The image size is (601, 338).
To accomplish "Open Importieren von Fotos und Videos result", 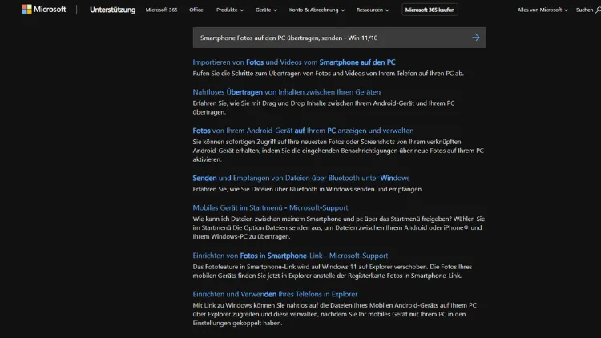I will pos(293,62).
